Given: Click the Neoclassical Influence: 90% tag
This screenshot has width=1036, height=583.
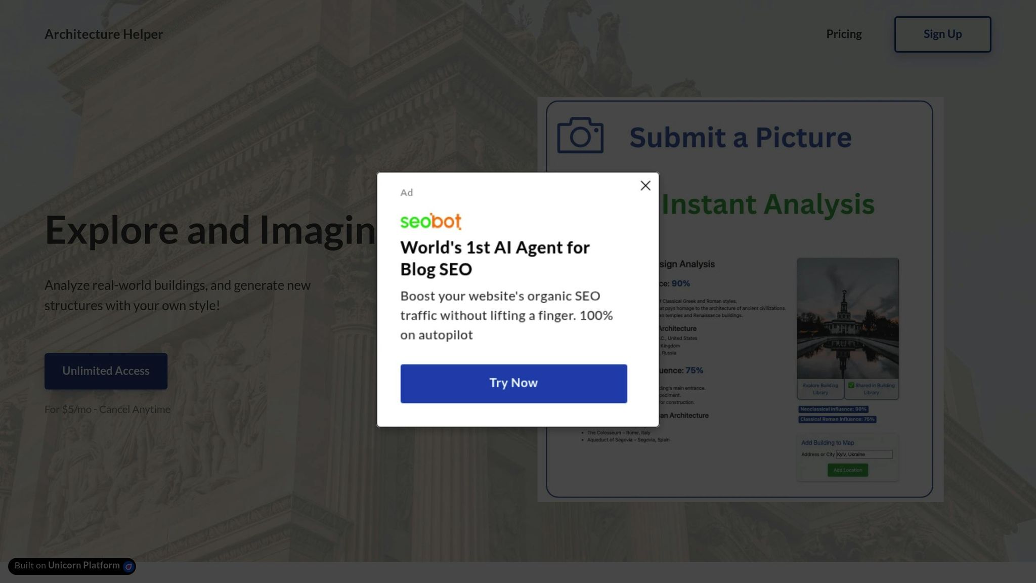Looking at the screenshot, I should pyautogui.click(x=833, y=409).
